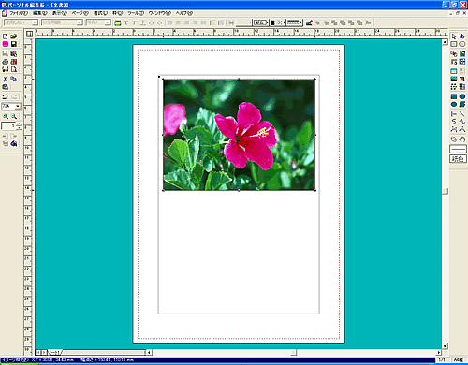Select the diagonal line drawing tool

click(462, 114)
